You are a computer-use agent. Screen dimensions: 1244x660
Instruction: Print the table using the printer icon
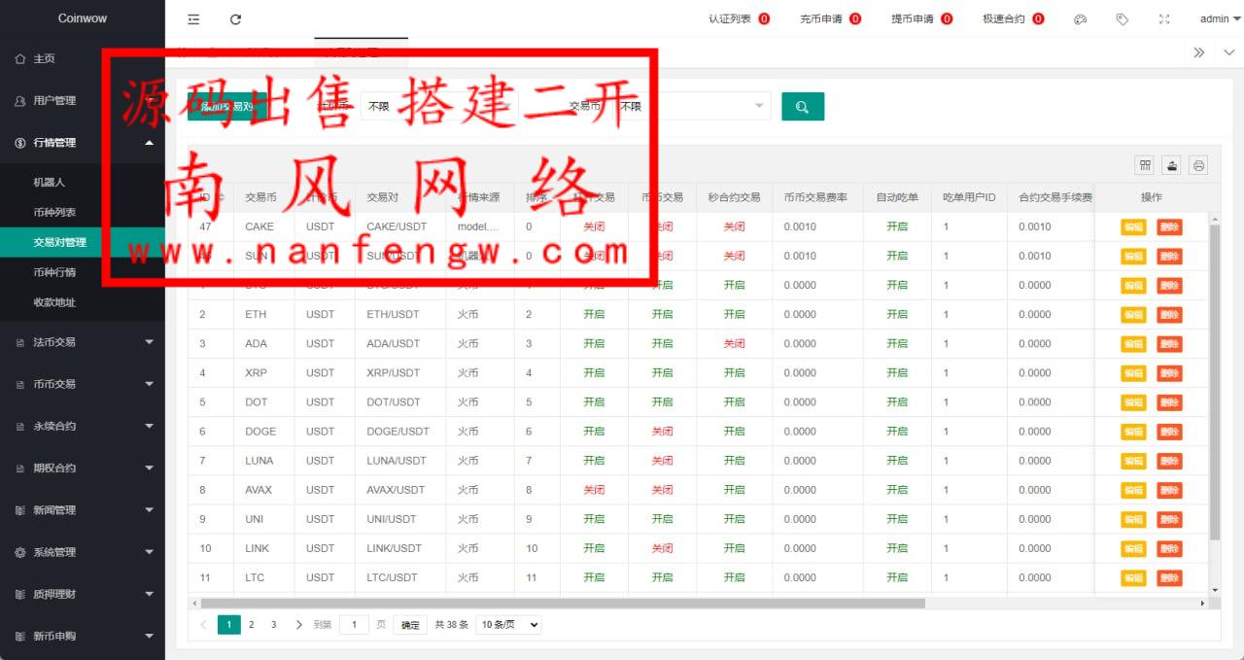(1199, 165)
